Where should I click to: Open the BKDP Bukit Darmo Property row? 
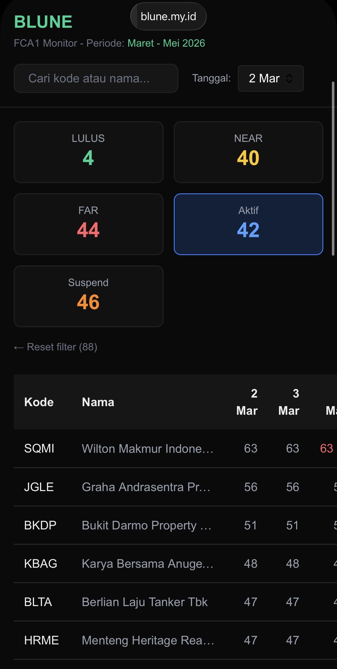pyautogui.click(x=146, y=525)
